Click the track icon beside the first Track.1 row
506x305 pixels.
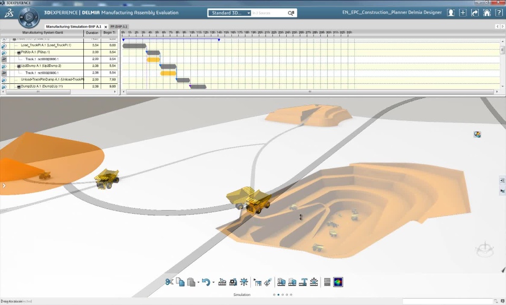coord(4,59)
